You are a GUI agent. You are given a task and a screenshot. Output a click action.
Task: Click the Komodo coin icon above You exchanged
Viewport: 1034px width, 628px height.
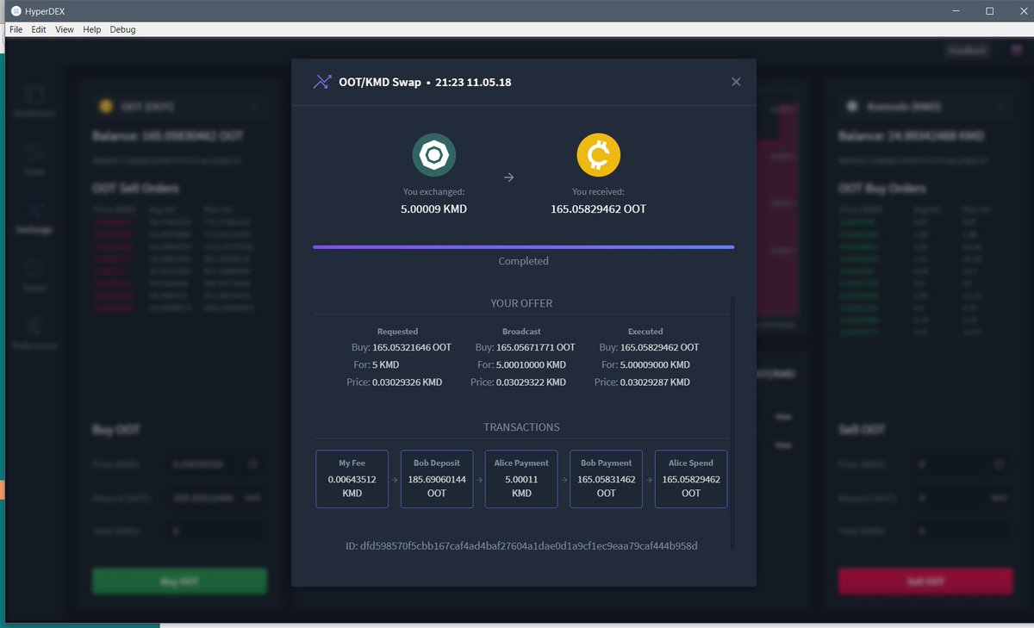pyautogui.click(x=433, y=155)
